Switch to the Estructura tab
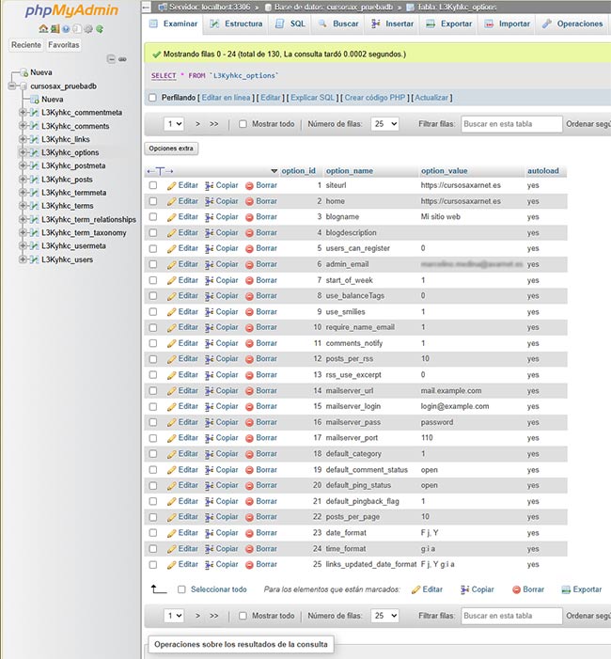 tap(236, 24)
